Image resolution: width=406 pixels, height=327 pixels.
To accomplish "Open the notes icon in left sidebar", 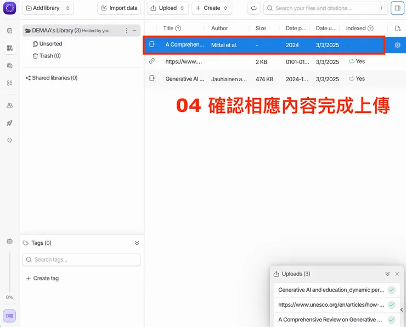I will [9, 31].
